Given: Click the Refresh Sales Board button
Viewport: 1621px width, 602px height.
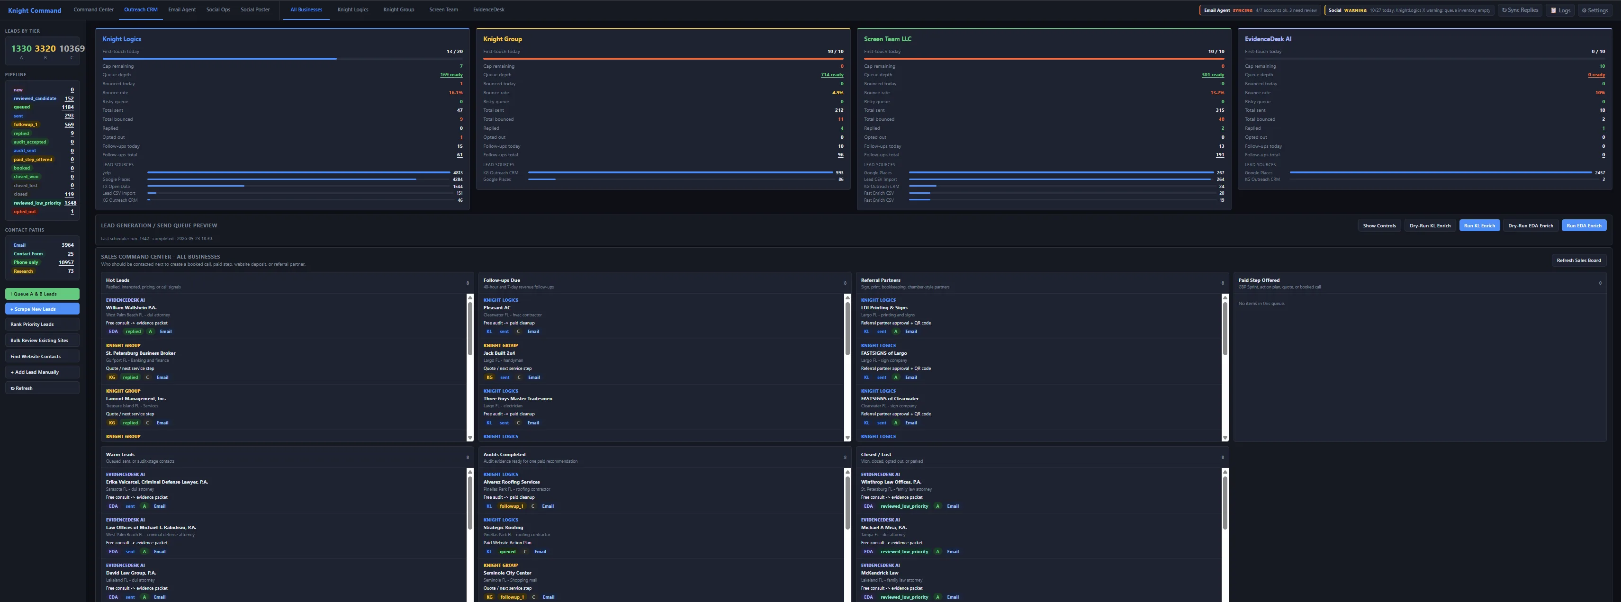Looking at the screenshot, I should [x=1579, y=261].
